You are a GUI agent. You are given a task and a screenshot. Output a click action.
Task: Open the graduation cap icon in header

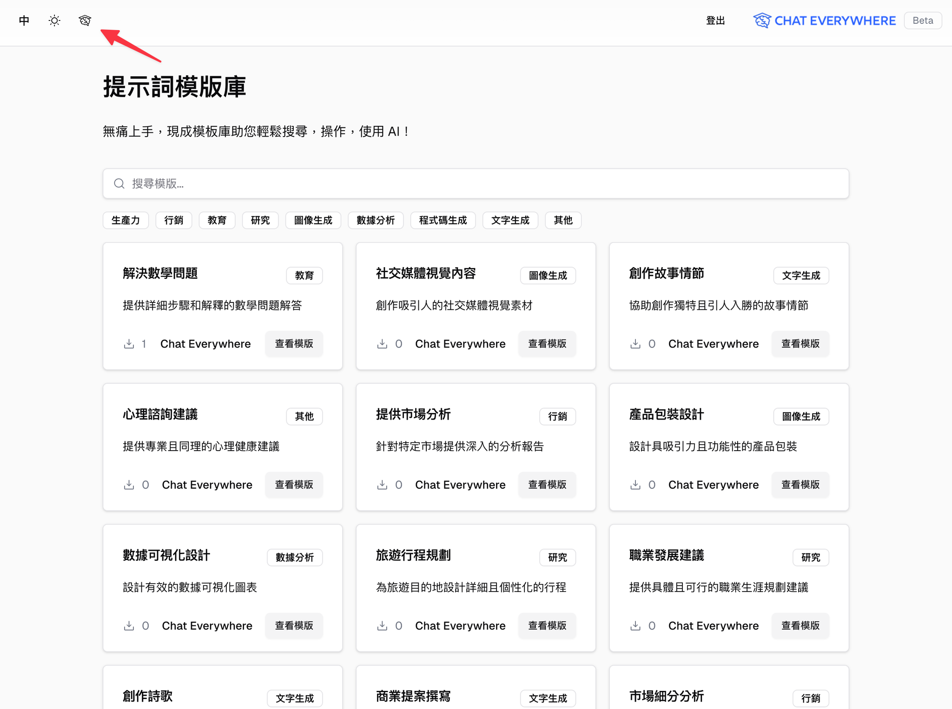(x=85, y=20)
